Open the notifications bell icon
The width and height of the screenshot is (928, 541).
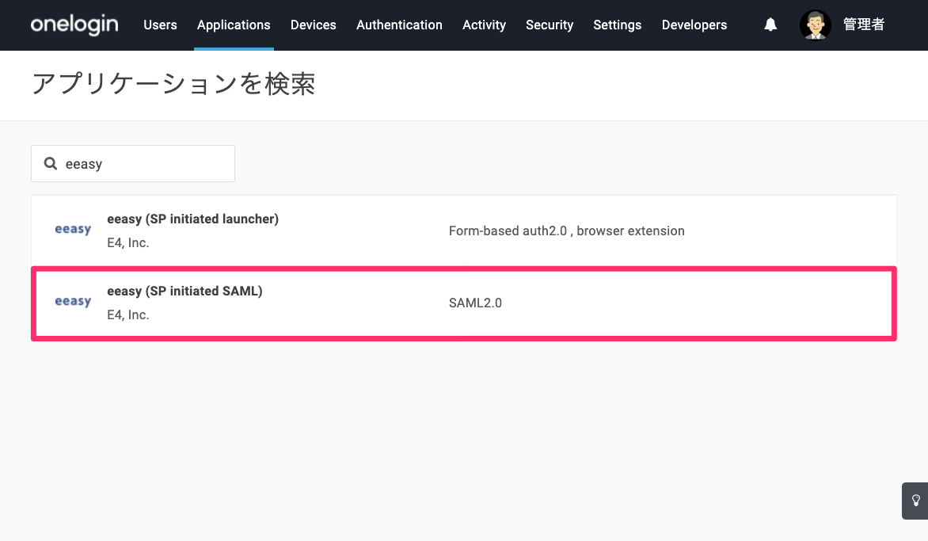point(770,25)
